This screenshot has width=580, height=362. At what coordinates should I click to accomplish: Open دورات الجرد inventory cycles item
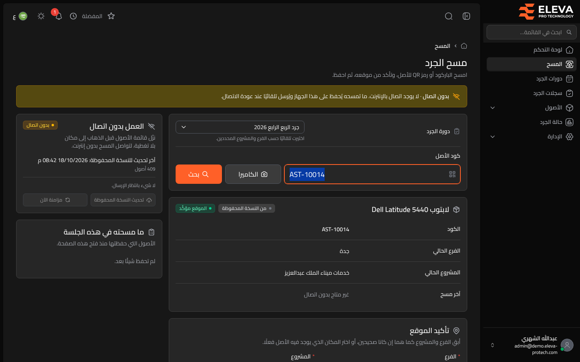point(532,79)
